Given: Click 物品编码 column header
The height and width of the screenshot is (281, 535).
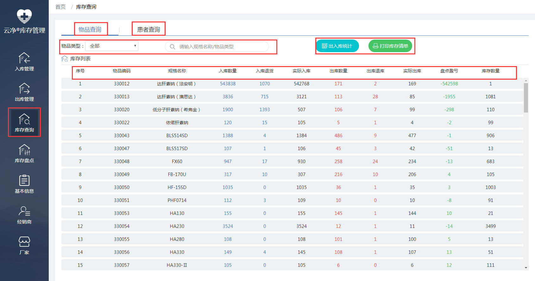Looking at the screenshot, I should (122, 71).
